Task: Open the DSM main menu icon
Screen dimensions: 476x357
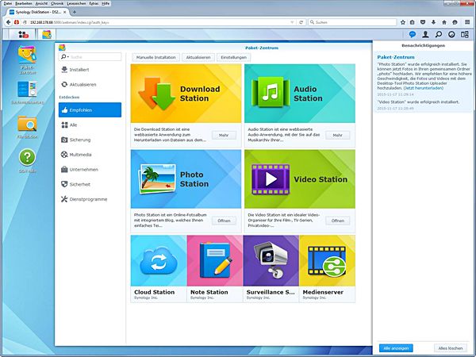Action: click(23, 35)
